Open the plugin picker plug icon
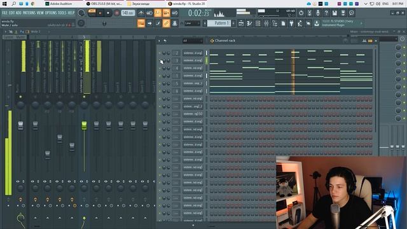Screen dimensions: 407x229 pyautogui.click(x=291, y=24)
